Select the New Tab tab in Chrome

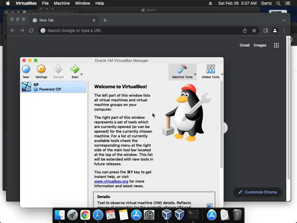point(64,20)
